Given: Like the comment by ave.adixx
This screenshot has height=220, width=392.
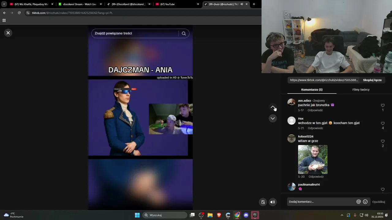Looking at the screenshot, I should pos(383,105).
